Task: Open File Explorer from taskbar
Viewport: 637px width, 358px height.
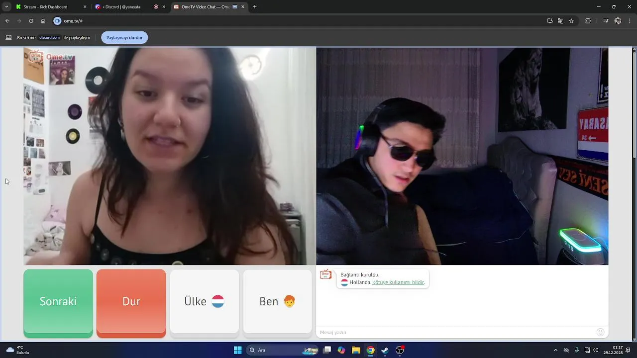Action: coord(356,350)
